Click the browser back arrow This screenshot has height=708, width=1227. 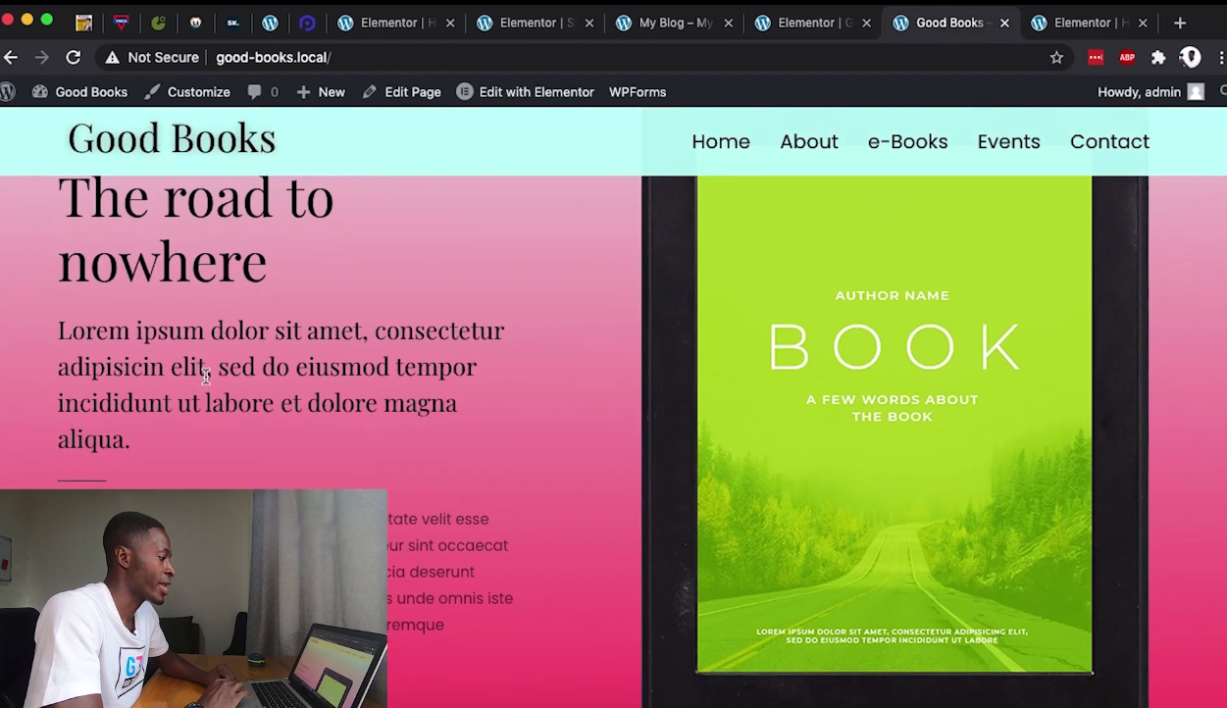[11, 58]
